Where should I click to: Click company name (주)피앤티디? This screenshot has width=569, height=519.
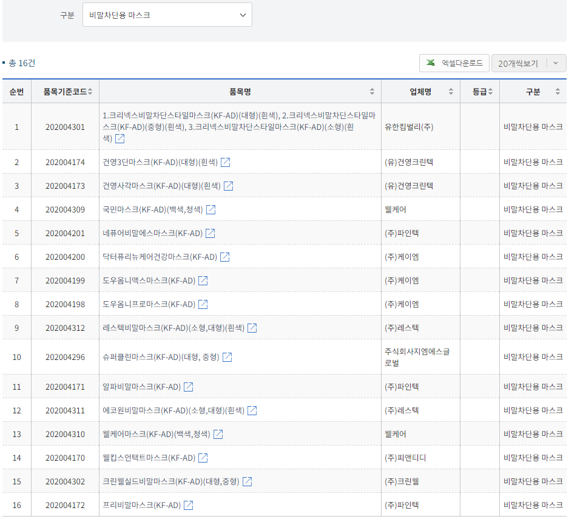[405, 458]
